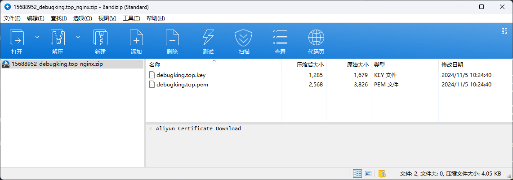Viewport: 513px width, 180px height.
Task: Expand the Open button dropdown arrow
Action: tap(37, 37)
